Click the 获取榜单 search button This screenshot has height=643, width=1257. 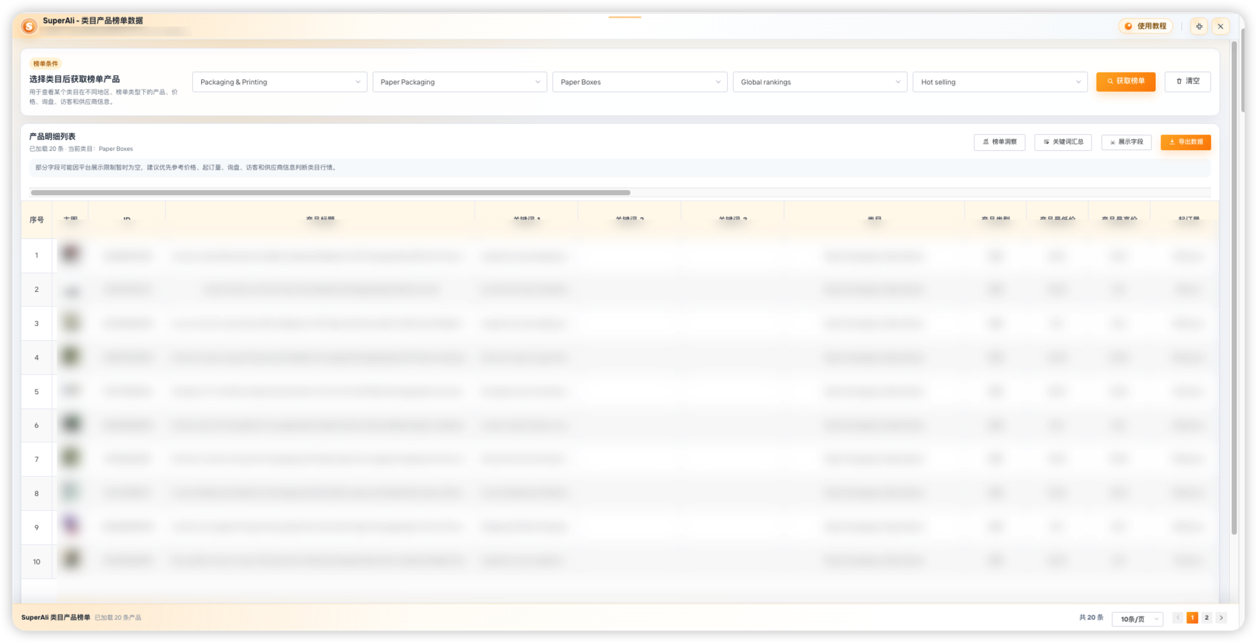1125,81
